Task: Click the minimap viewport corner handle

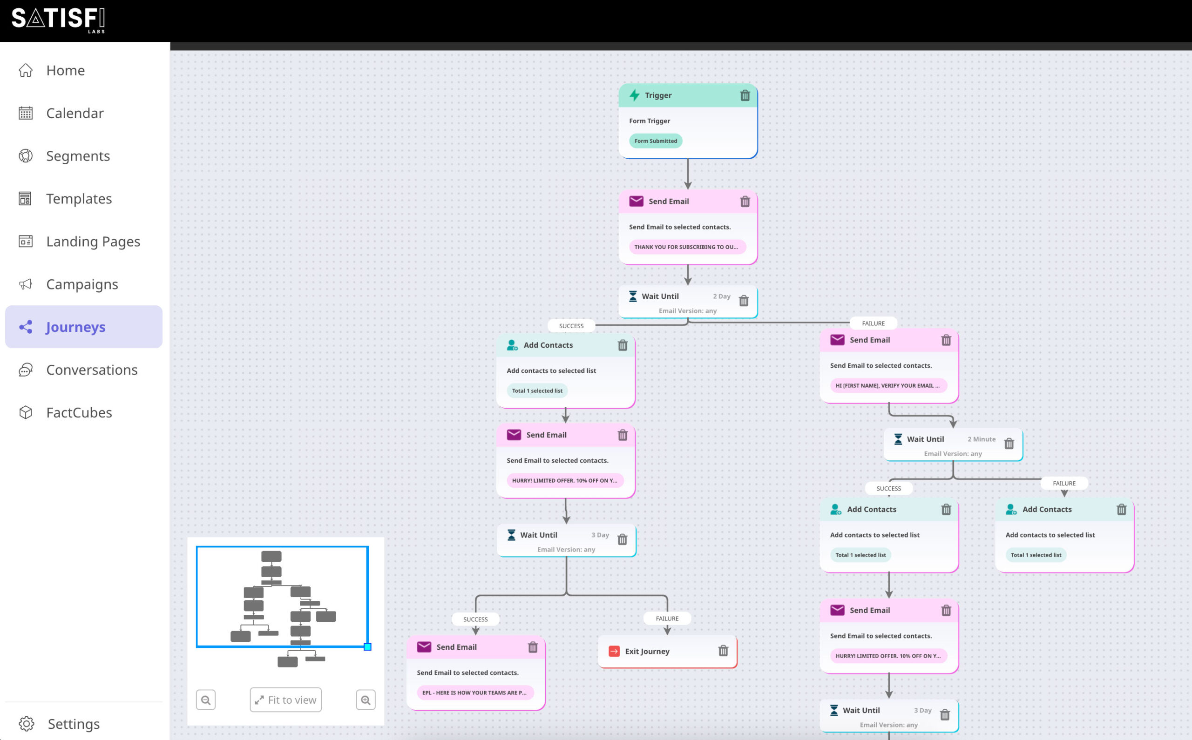Action: [368, 646]
